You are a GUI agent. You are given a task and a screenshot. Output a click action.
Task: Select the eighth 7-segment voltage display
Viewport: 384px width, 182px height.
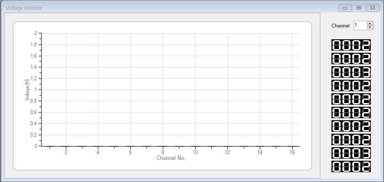tap(351, 139)
